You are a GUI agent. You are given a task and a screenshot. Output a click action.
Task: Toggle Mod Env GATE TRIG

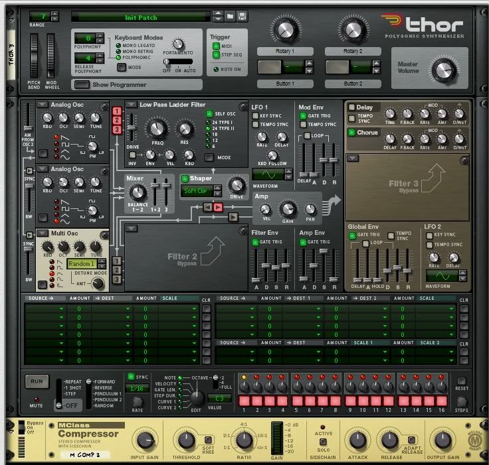click(x=303, y=116)
